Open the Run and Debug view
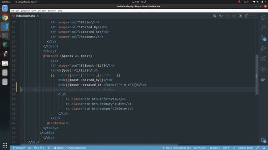Viewport: 268px width, 150px height. click(263, 48)
